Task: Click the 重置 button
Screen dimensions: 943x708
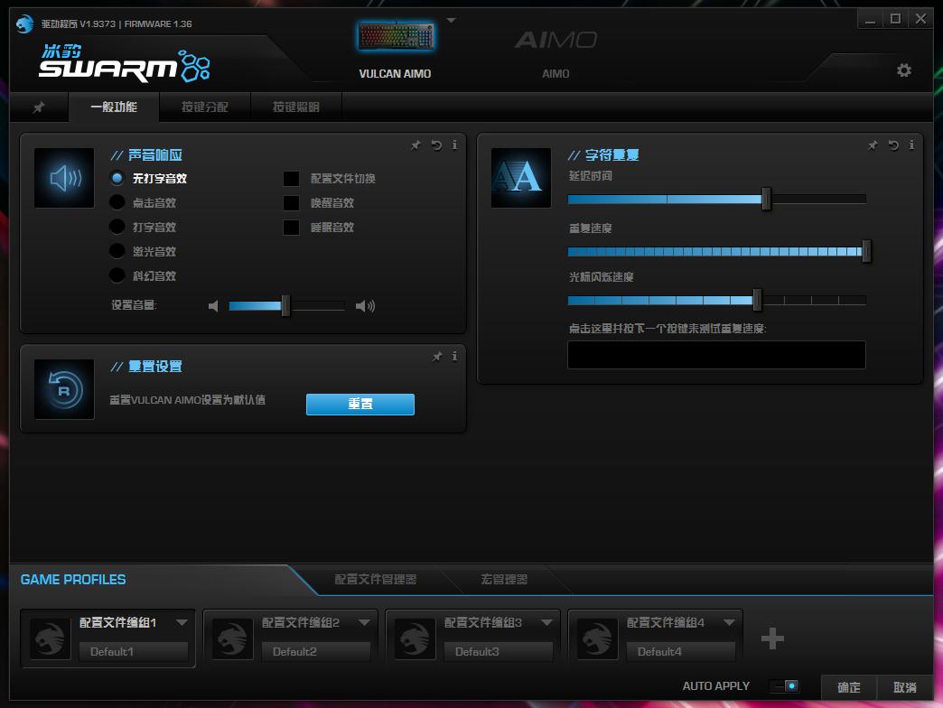Action: (359, 404)
